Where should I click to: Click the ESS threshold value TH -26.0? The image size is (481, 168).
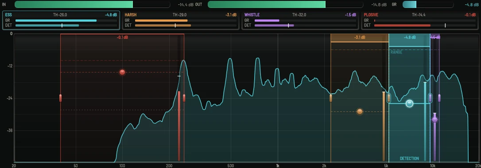[60, 15]
